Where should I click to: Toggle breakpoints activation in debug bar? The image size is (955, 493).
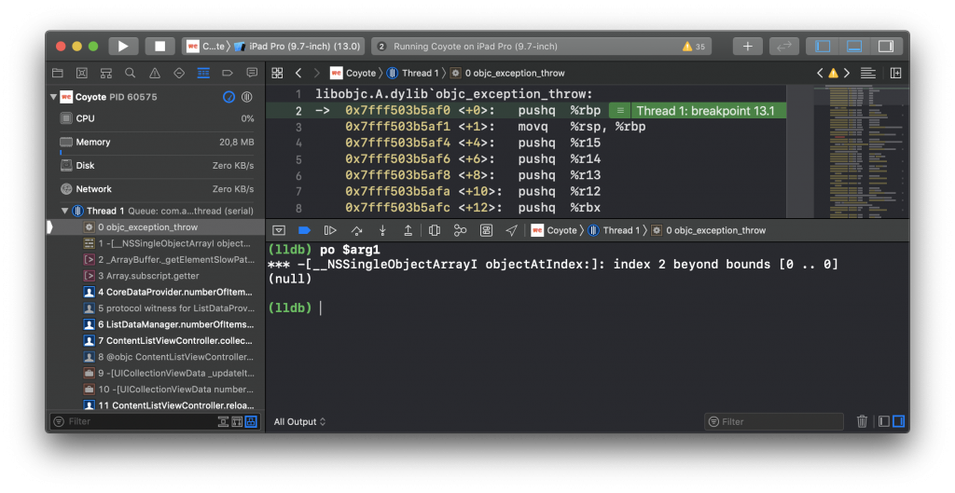click(304, 230)
